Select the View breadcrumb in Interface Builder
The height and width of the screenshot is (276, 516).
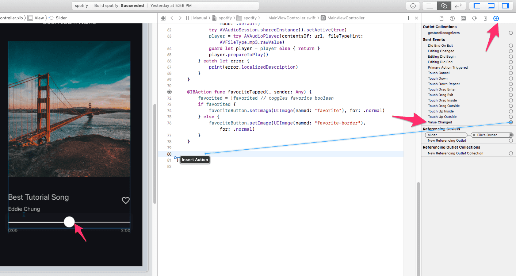coord(36,18)
